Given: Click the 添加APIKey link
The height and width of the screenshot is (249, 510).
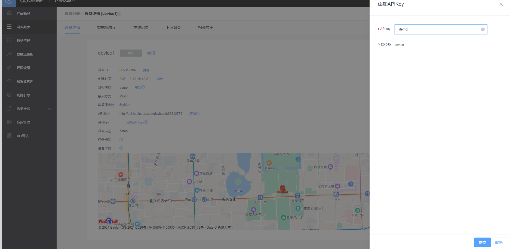Looking at the screenshot, I should (135, 122).
